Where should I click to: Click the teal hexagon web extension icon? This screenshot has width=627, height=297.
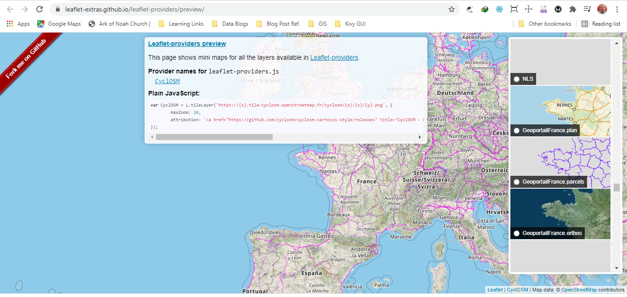click(499, 9)
